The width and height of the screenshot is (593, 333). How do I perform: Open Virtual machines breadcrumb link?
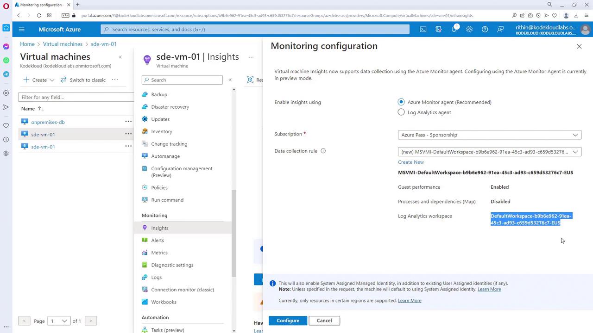[x=63, y=44]
